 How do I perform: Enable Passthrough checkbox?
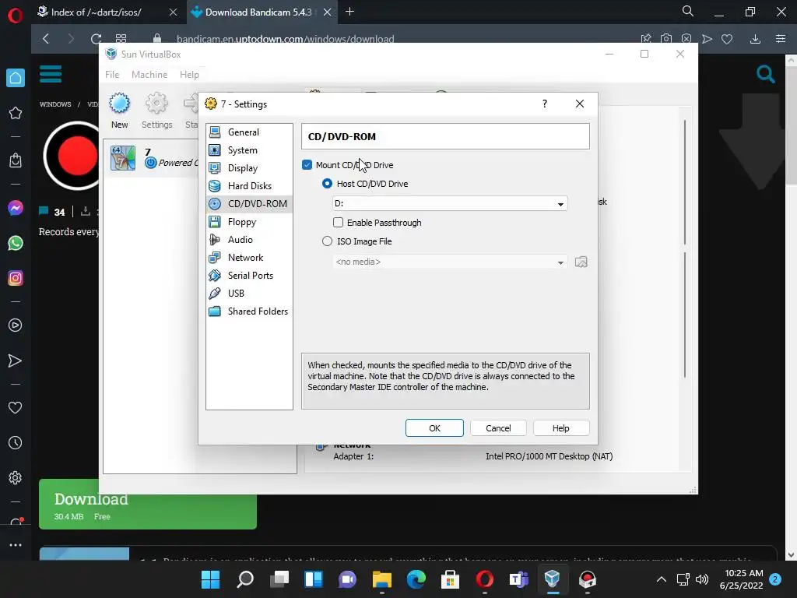point(338,222)
